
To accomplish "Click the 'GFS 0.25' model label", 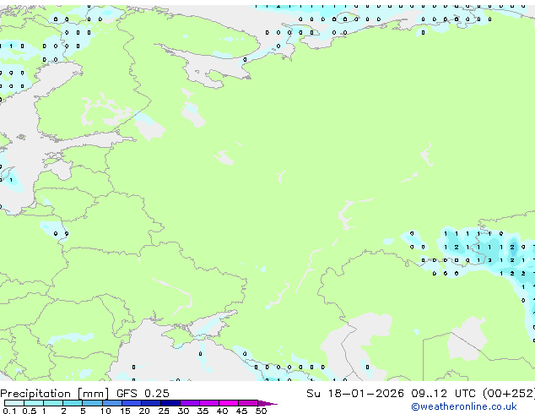I will coord(143,394).
